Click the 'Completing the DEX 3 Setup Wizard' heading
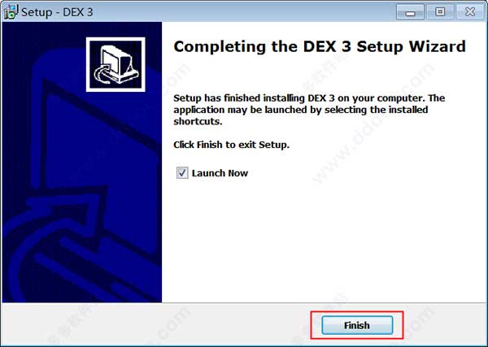The height and width of the screenshot is (347, 488). tap(320, 46)
